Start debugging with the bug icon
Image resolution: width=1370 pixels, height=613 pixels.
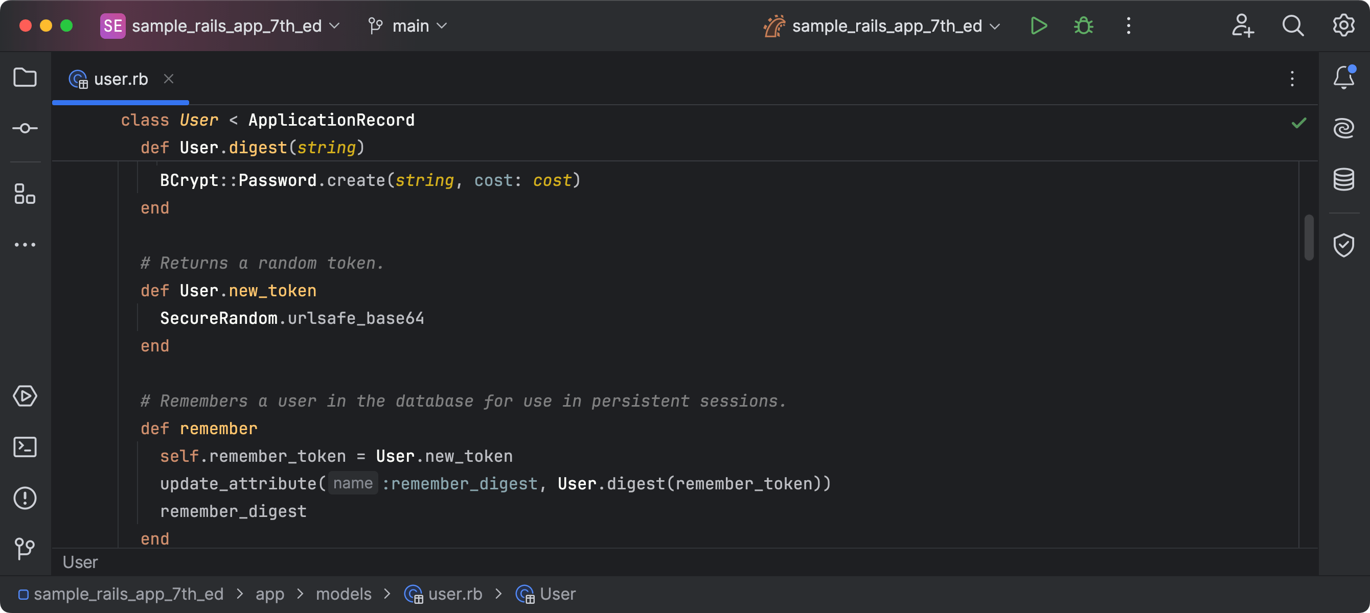click(1083, 26)
